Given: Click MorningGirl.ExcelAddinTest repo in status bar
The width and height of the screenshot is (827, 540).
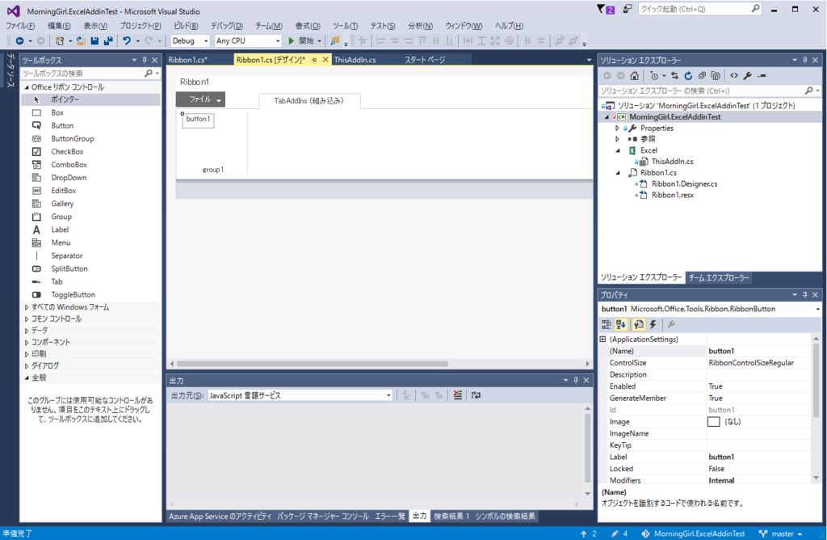Looking at the screenshot, I should coord(693,534).
